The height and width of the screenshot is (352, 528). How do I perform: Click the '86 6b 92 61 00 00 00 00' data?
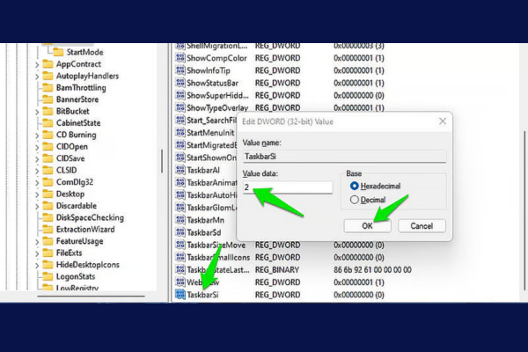(372, 270)
